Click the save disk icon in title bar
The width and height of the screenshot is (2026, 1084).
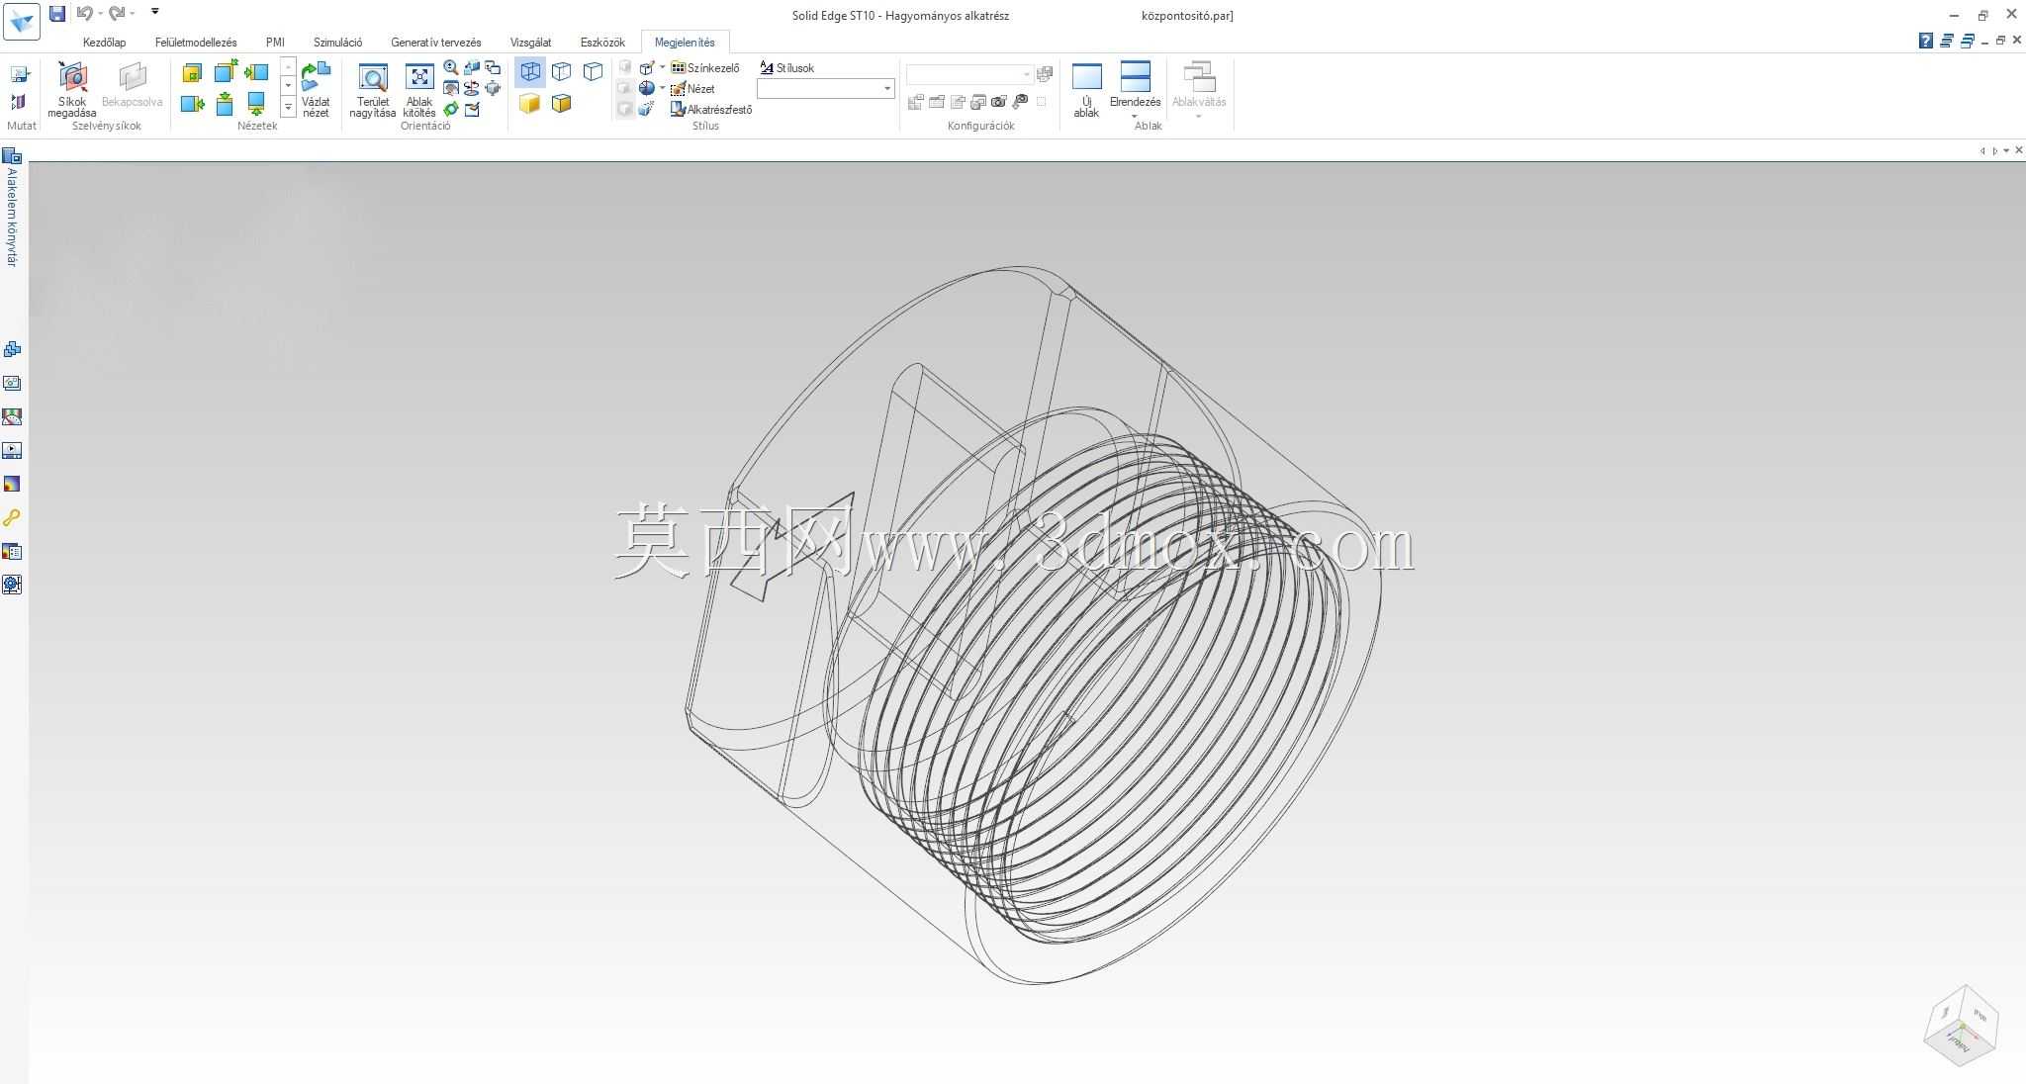click(57, 13)
